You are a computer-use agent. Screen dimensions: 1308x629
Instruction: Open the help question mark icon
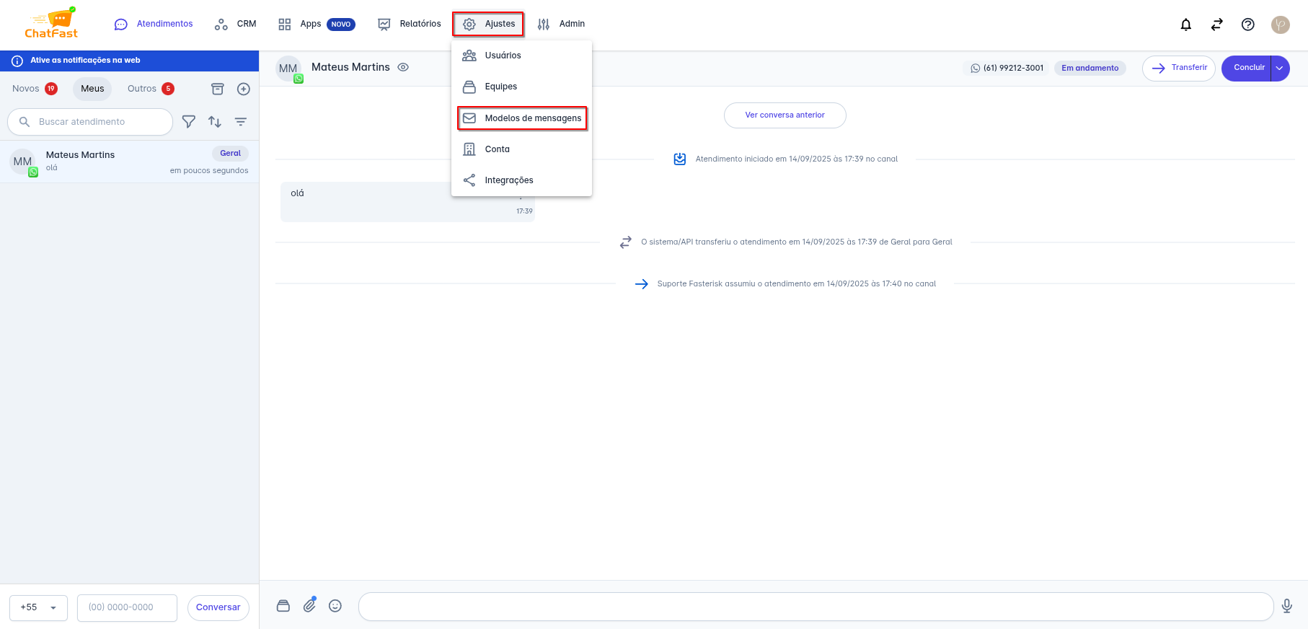coord(1247,25)
